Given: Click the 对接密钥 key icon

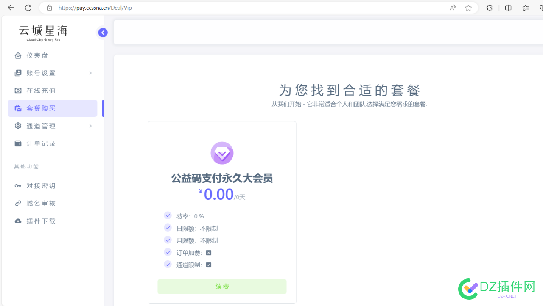Looking at the screenshot, I should pos(18,186).
